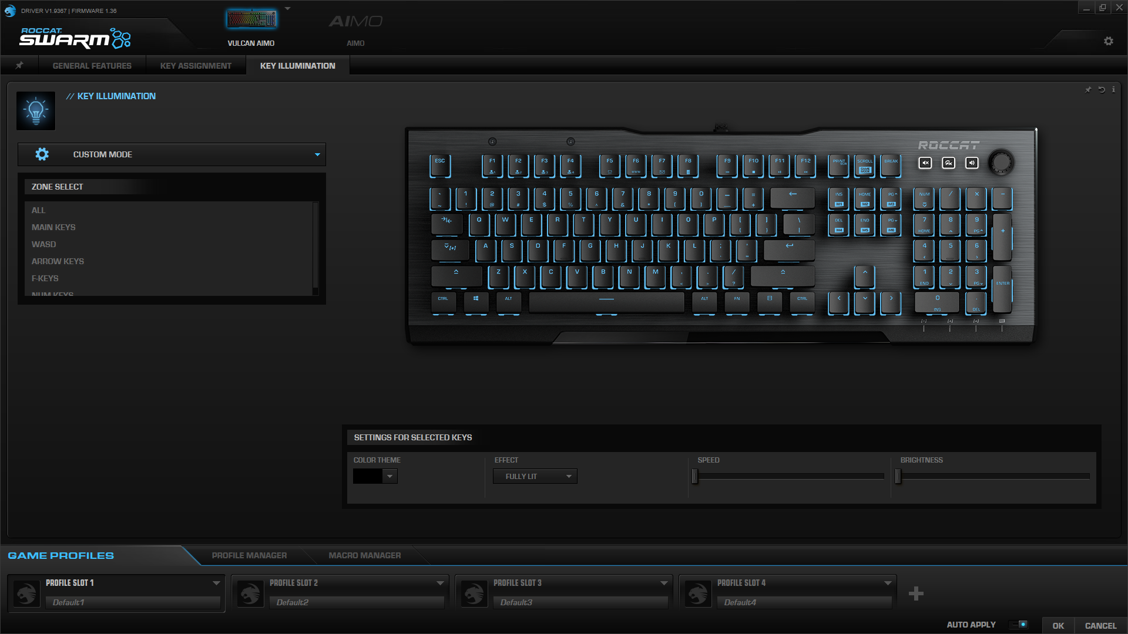
Task: Open the Macro Manager tab
Action: (x=365, y=555)
